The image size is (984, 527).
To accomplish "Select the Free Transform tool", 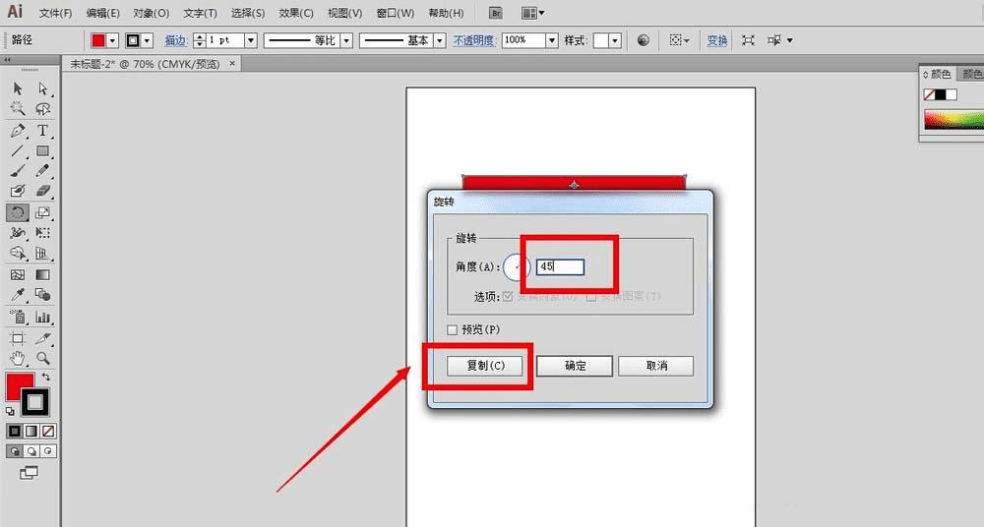I will [42, 233].
